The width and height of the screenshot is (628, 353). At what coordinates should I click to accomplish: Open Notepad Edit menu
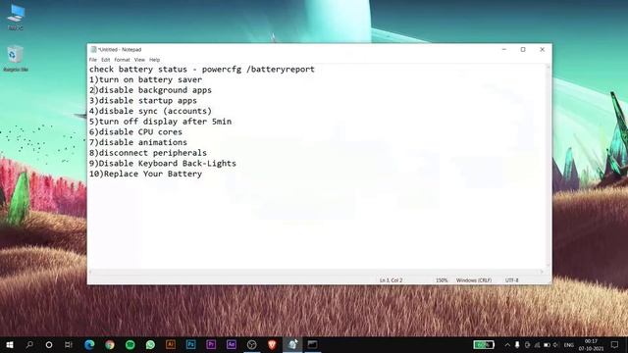point(105,60)
